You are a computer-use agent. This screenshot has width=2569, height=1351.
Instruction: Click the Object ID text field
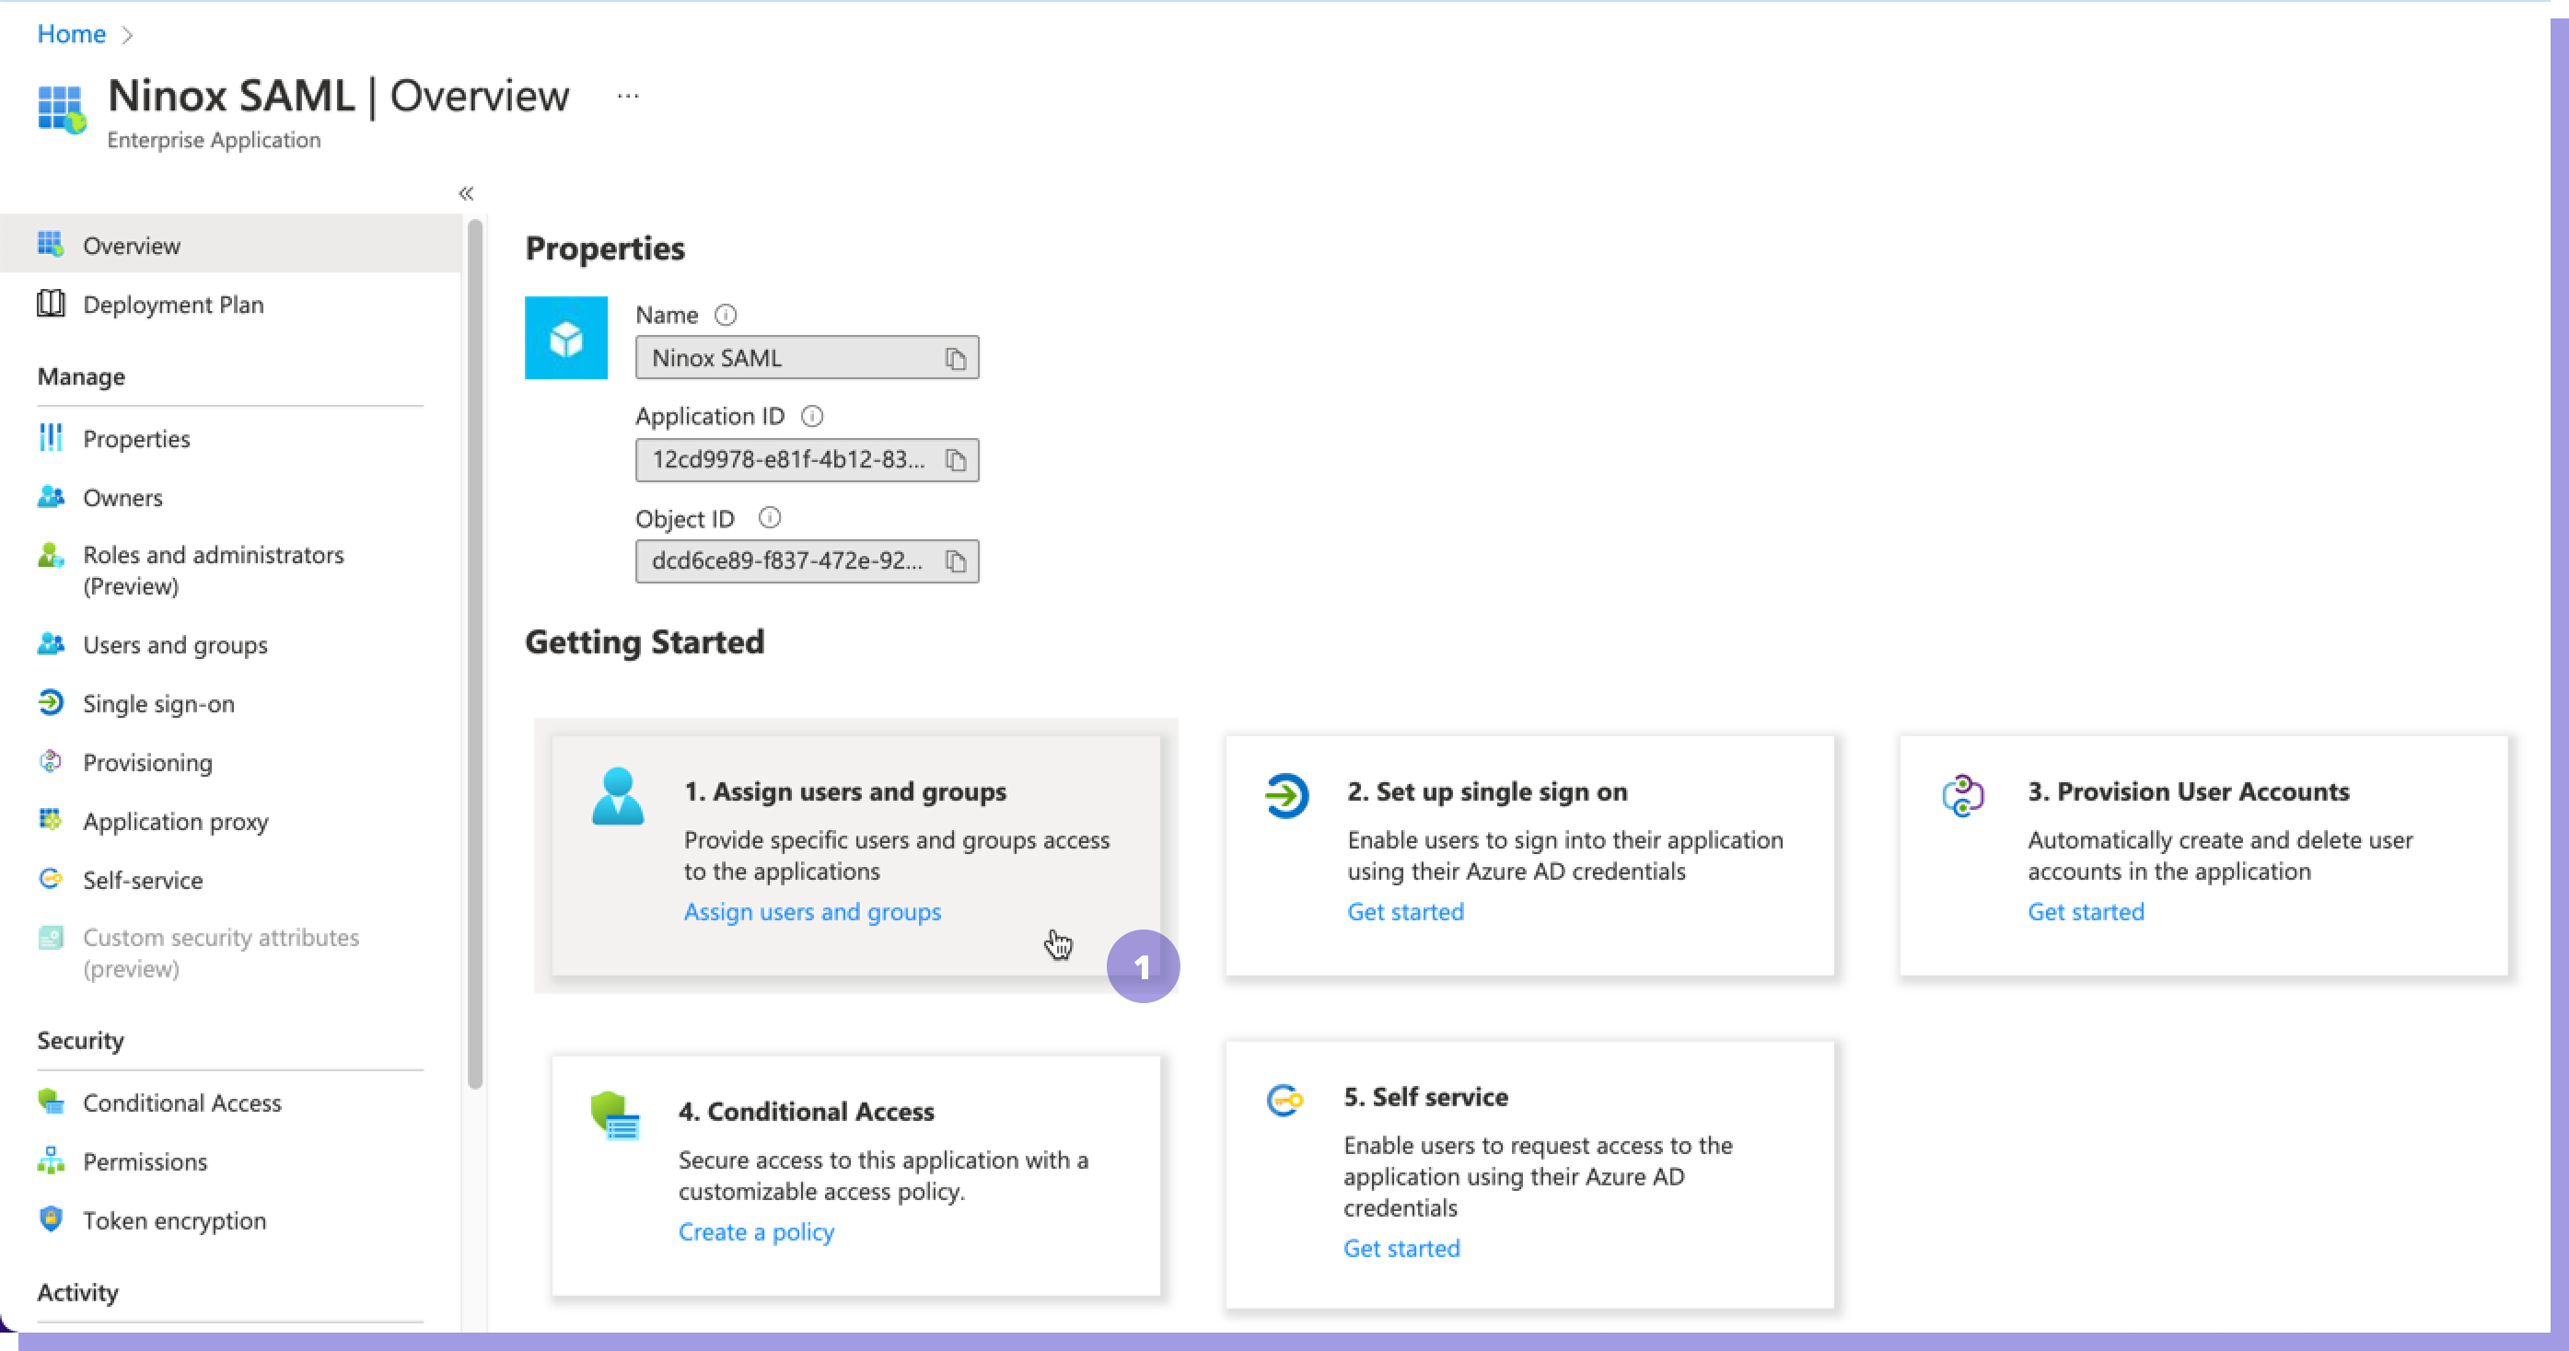coord(807,561)
